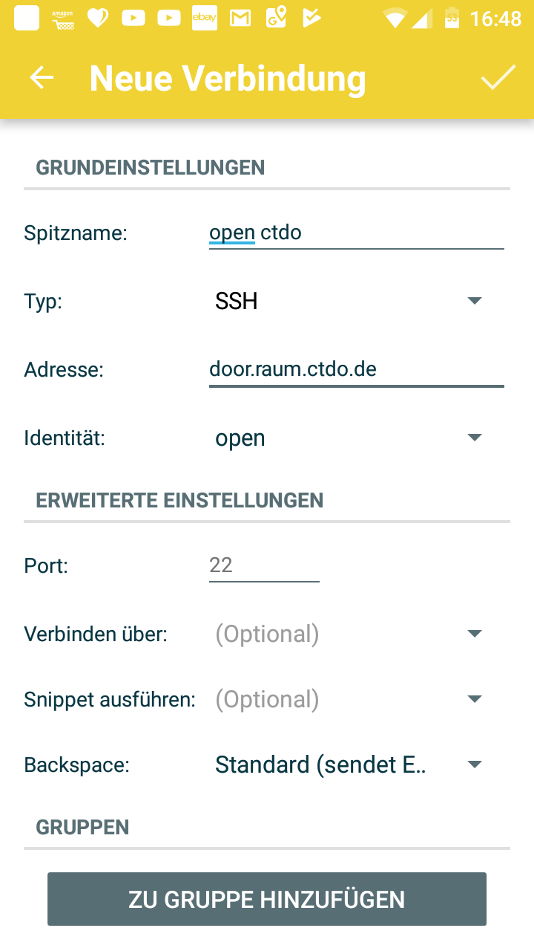Image resolution: width=534 pixels, height=951 pixels.
Task: Tap the battery status icon
Action: [452, 19]
